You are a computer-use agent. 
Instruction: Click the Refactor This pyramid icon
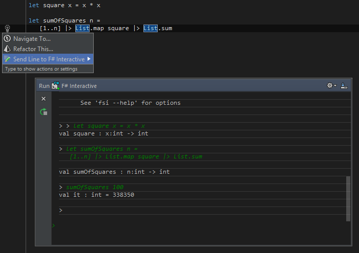click(x=7, y=49)
